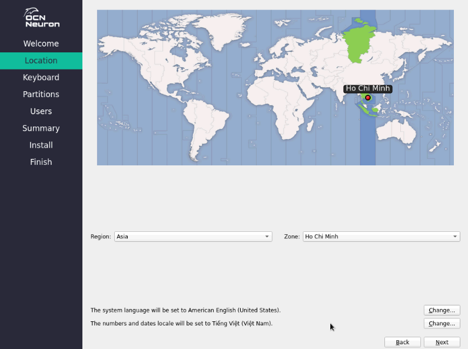Viewport: 468px width, 349px height.
Task: Click the red location marker on map
Action: [x=368, y=98]
